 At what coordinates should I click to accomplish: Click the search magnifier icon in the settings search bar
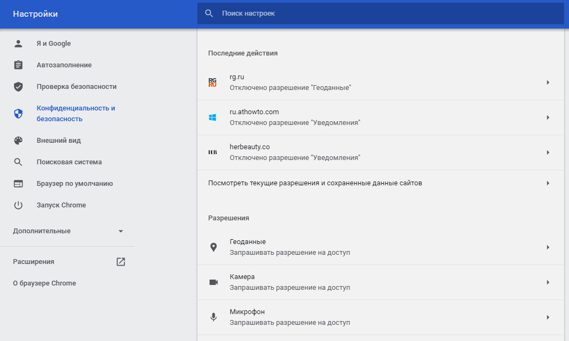click(x=209, y=13)
